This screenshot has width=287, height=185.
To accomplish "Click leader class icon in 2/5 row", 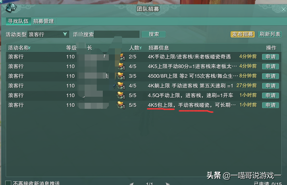I will tap(122, 57).
